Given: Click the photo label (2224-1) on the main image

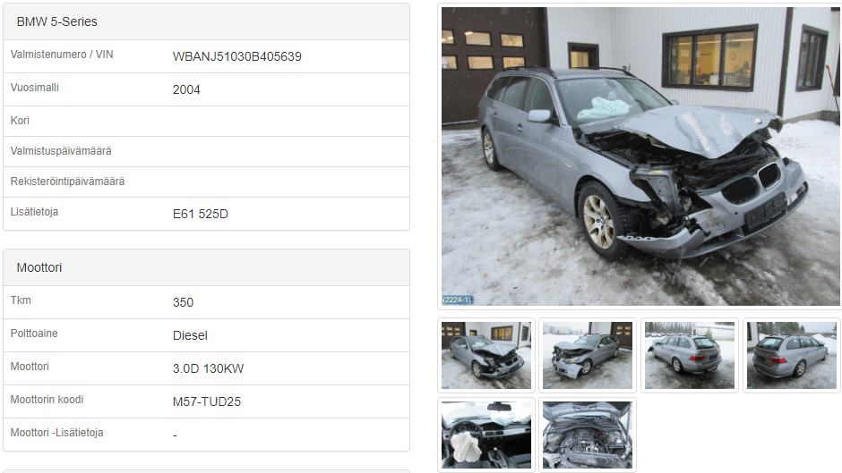Looking at the screenshot, I should point(458,300).
